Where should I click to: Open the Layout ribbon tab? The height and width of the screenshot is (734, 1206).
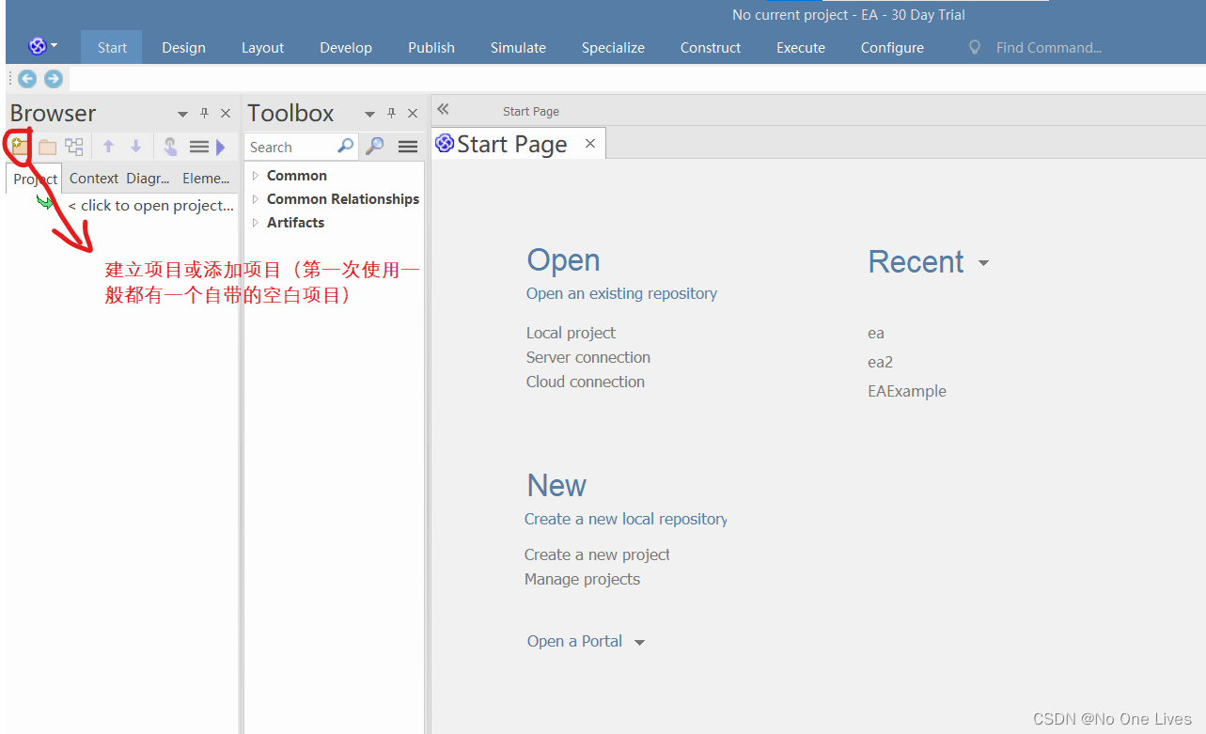click(x=262, y=47)
